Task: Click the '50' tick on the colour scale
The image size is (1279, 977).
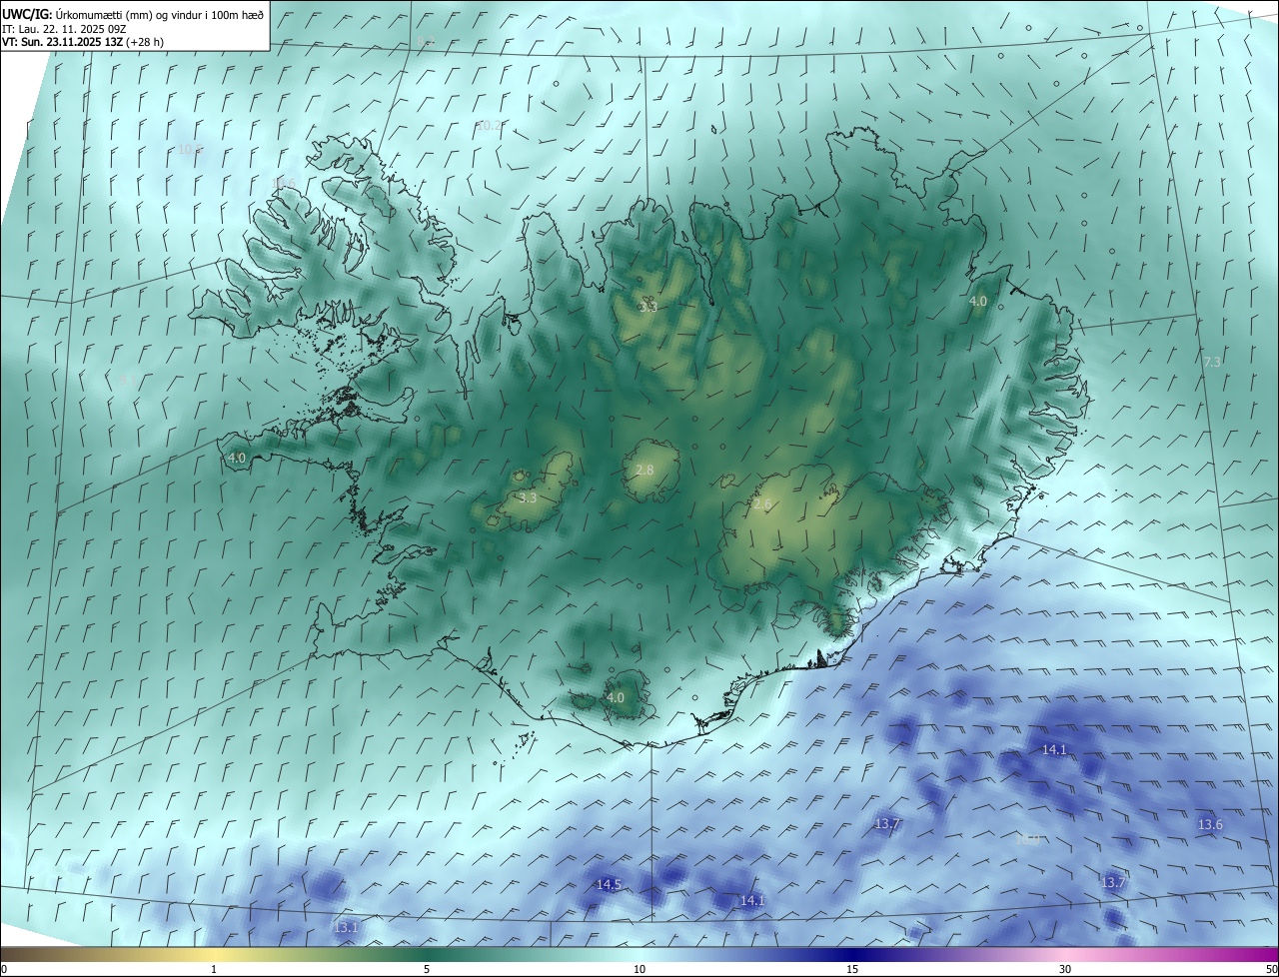Action: click(1271, 969)
